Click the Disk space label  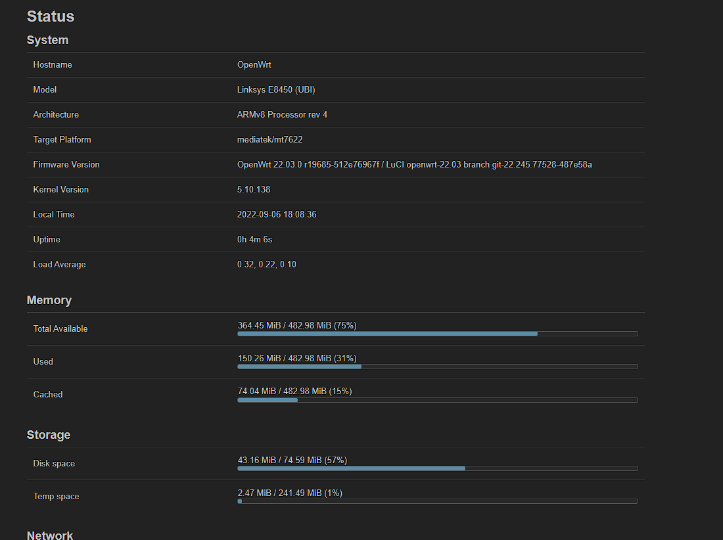coord(54,464)
